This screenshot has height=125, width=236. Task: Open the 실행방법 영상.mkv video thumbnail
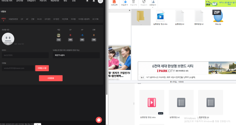point(152,102)
